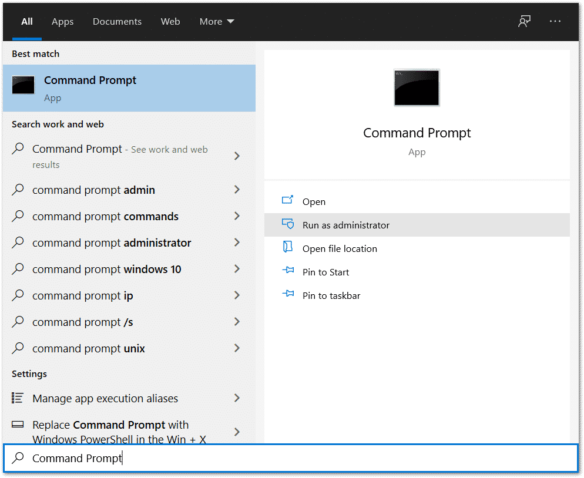Click search icon beside 'command prompt unix'
Image resolution: width=584 pixels, height=478 pixels.
point(18,348)
